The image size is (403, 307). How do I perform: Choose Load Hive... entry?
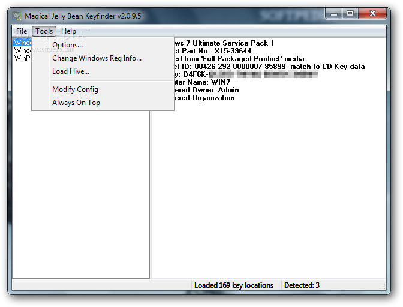point(71,71)
